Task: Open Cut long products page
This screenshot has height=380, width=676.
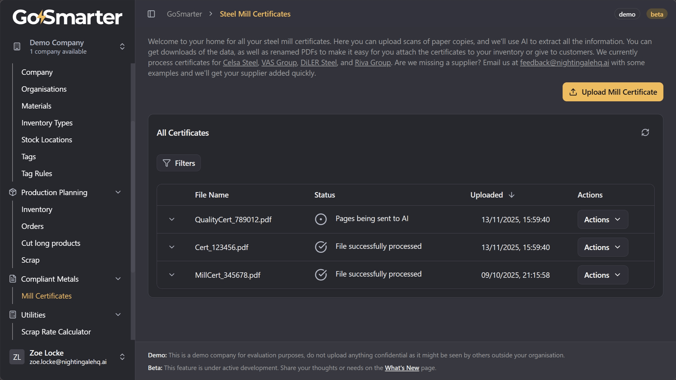Action: pos(51,243)
